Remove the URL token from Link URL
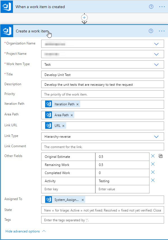The height and width of the screenshot is (240, 168). point(63,126)
